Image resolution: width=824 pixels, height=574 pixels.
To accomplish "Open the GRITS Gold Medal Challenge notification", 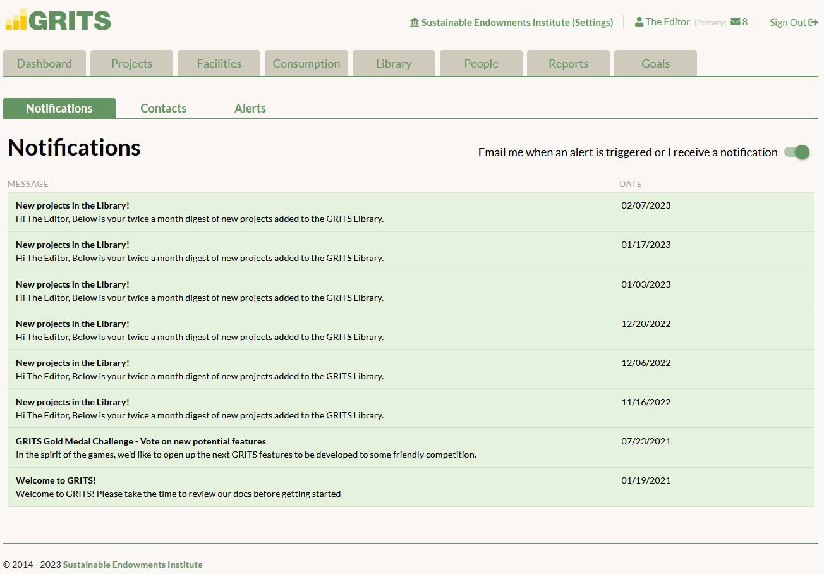I will coord(411,448).
